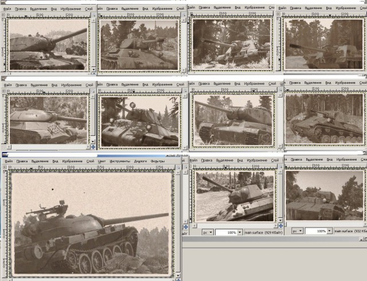This screenshot has height=281, width=367.
Task: Click horizontal scroll right arrow in 929 Кбайт window
Action: coord(276,226)
